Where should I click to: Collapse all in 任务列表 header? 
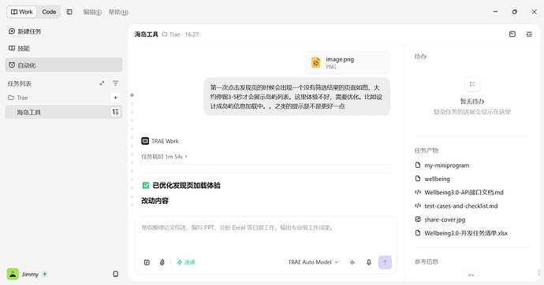102,83
